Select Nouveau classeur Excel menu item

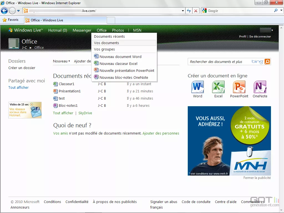(124, 64)
